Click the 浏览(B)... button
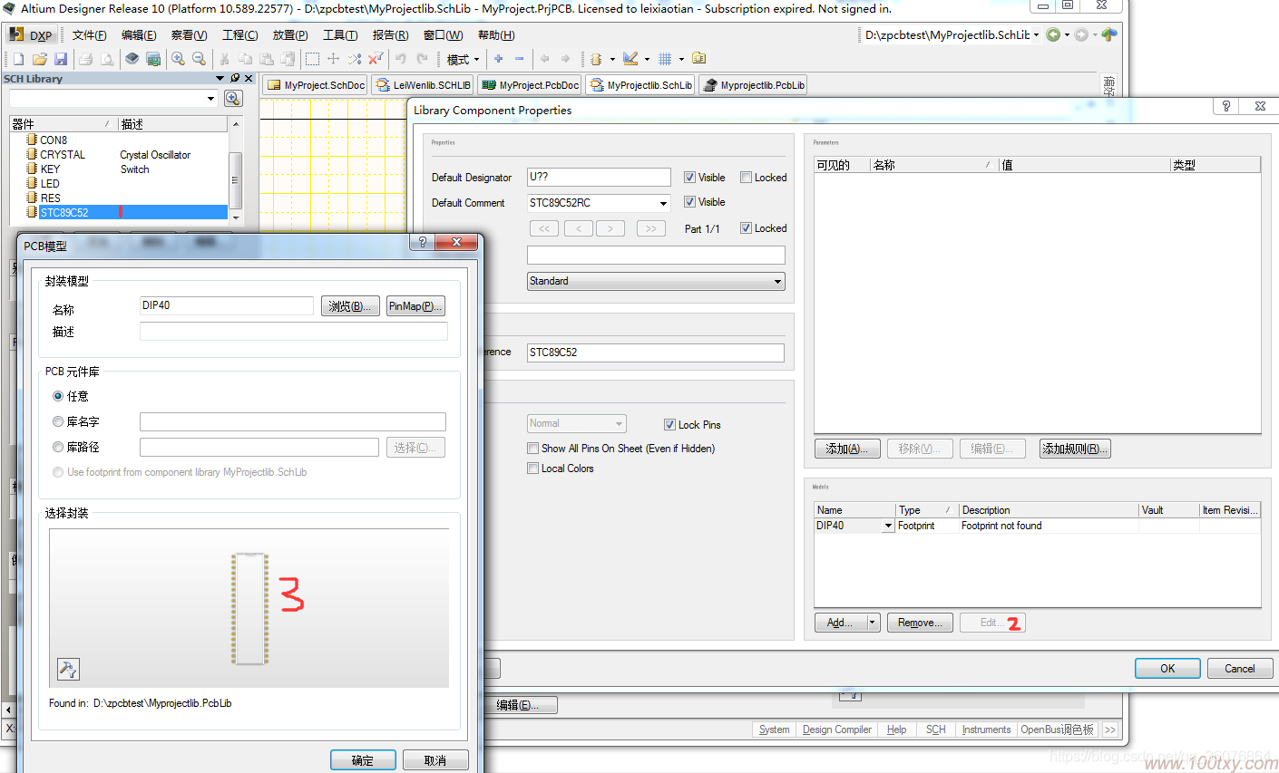The width and height of the screenshot is (1279, 773). (x=350, y=306)
